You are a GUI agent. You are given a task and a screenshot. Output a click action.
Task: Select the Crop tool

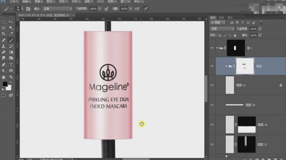click(4, 34)
